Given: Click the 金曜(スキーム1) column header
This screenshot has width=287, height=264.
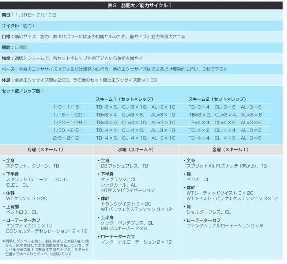Looking at the screenshot, I should point(230,150).
